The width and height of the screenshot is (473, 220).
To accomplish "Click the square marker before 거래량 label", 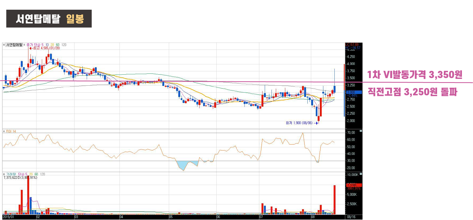I will tap(4, 174).
